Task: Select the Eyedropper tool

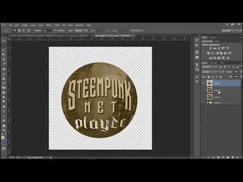Action: point(4,64)
